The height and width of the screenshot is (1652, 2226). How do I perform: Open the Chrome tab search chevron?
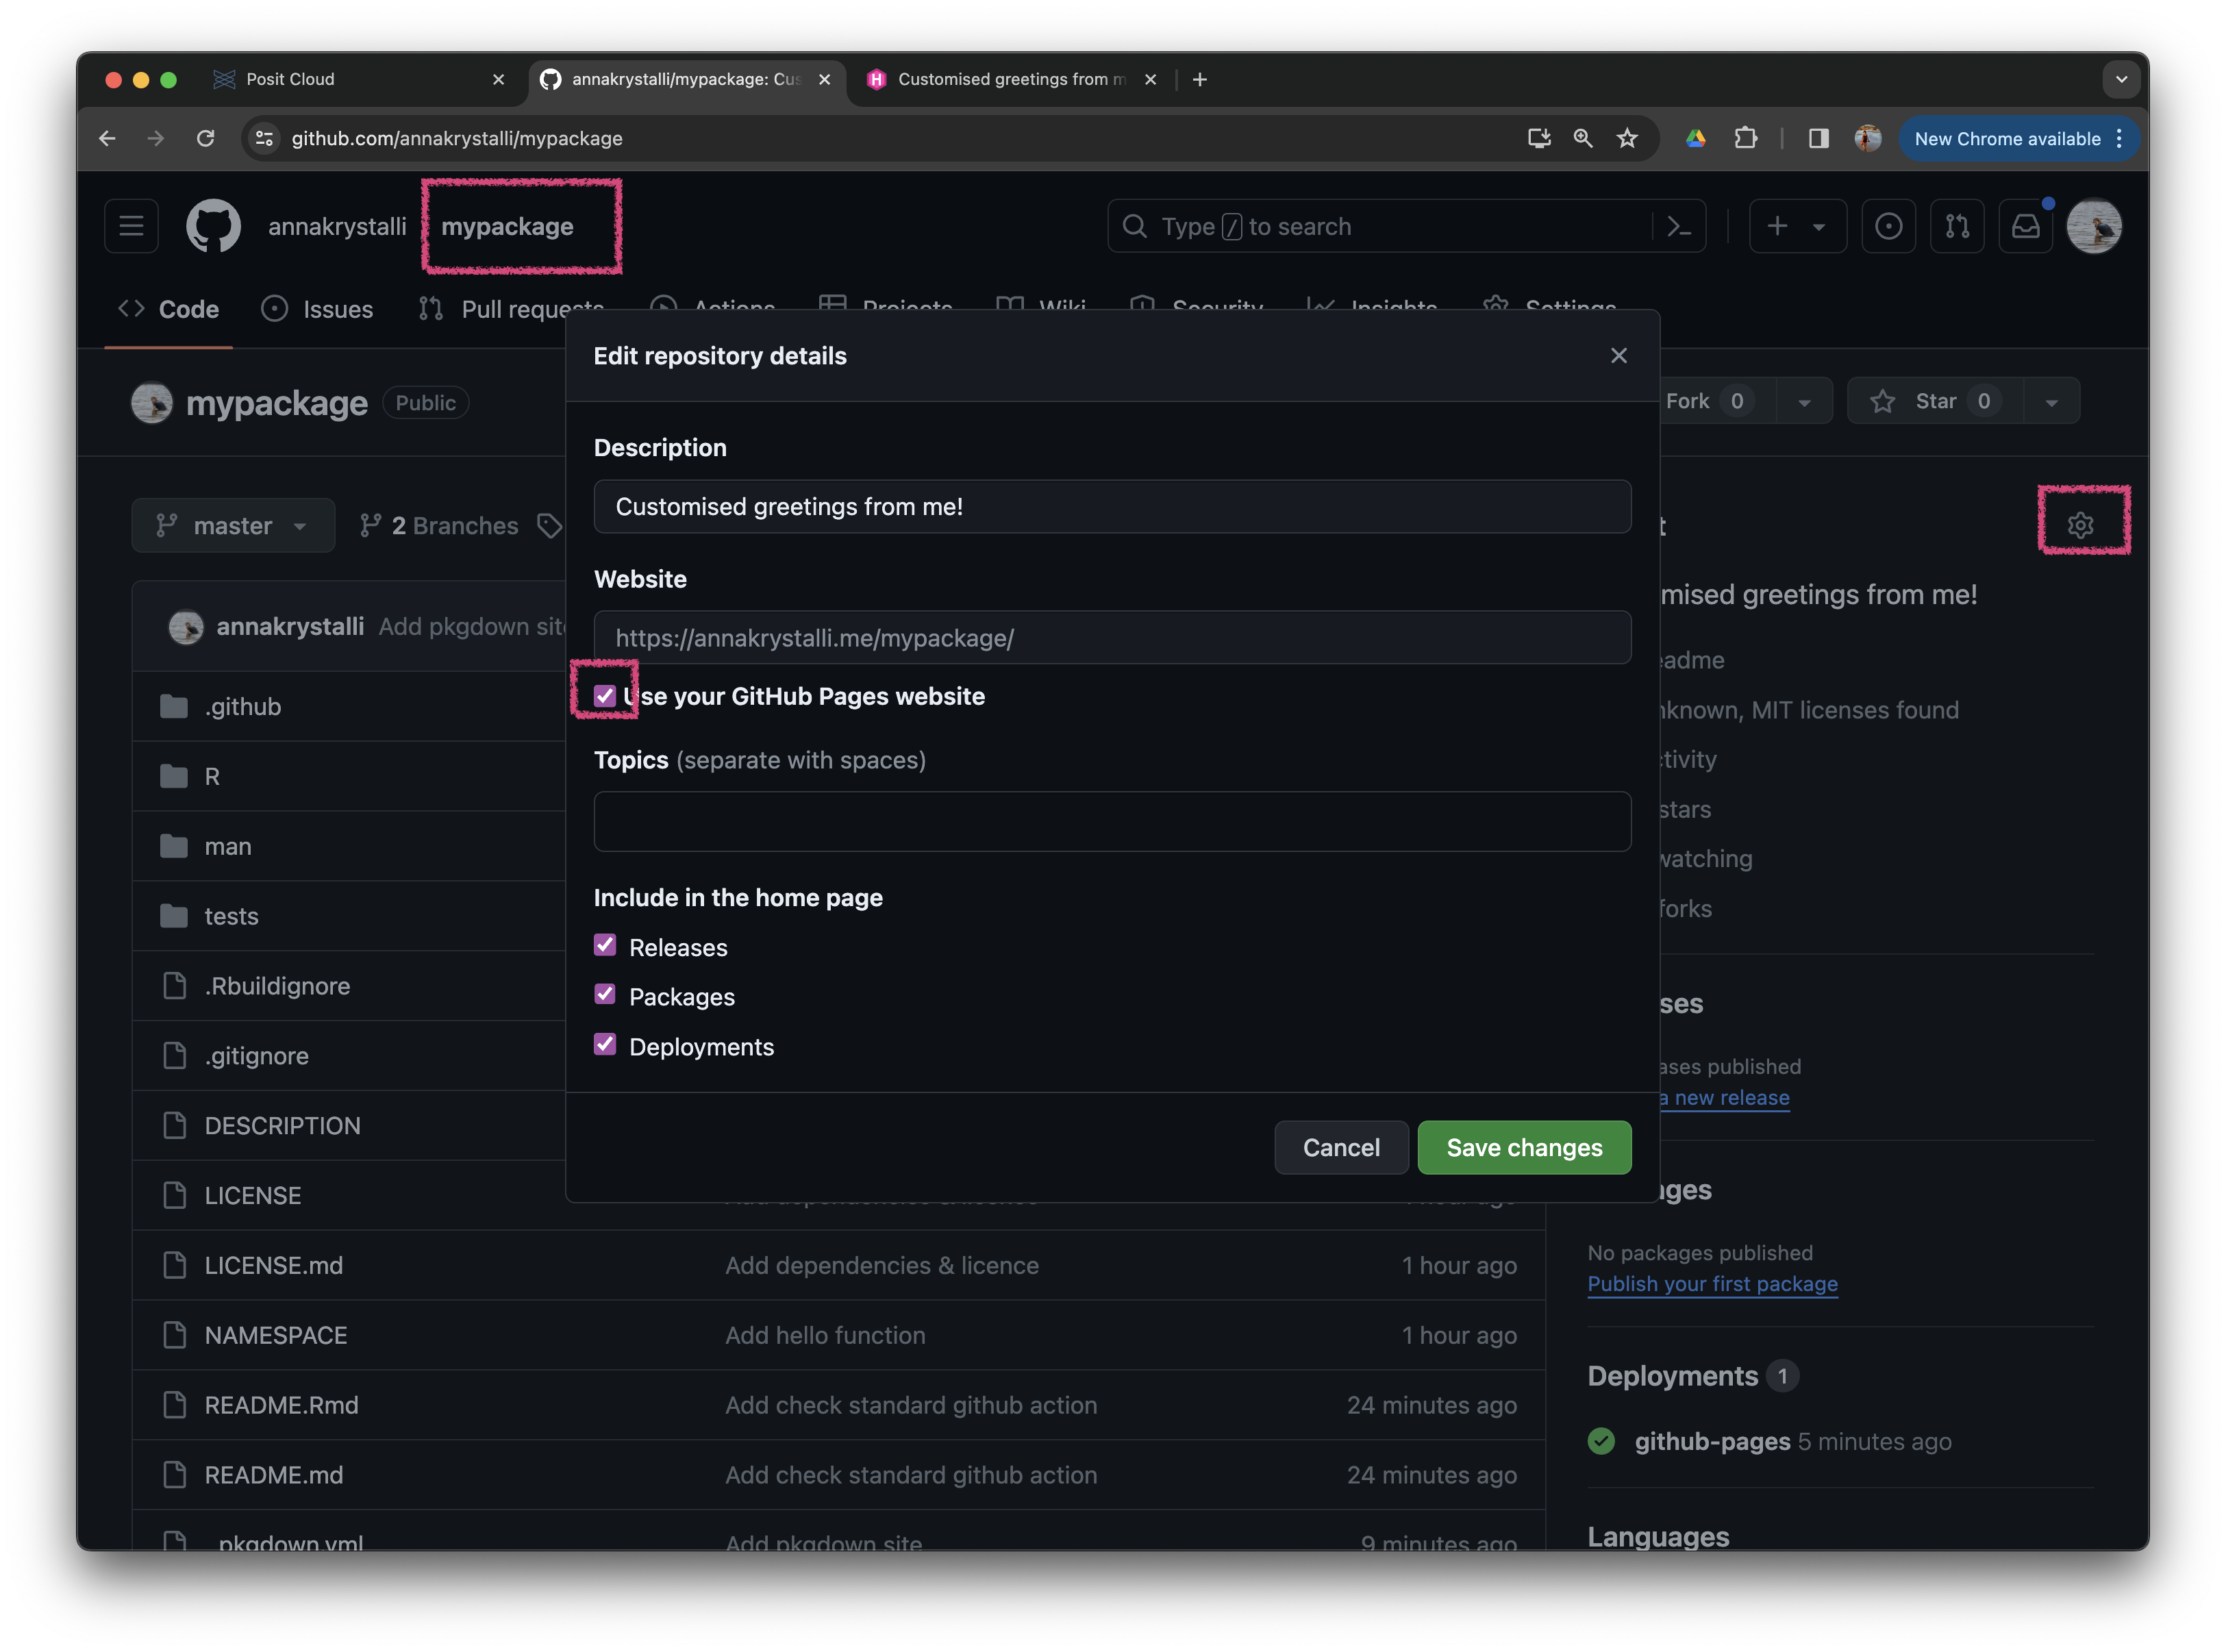[x=2120, y=79]
